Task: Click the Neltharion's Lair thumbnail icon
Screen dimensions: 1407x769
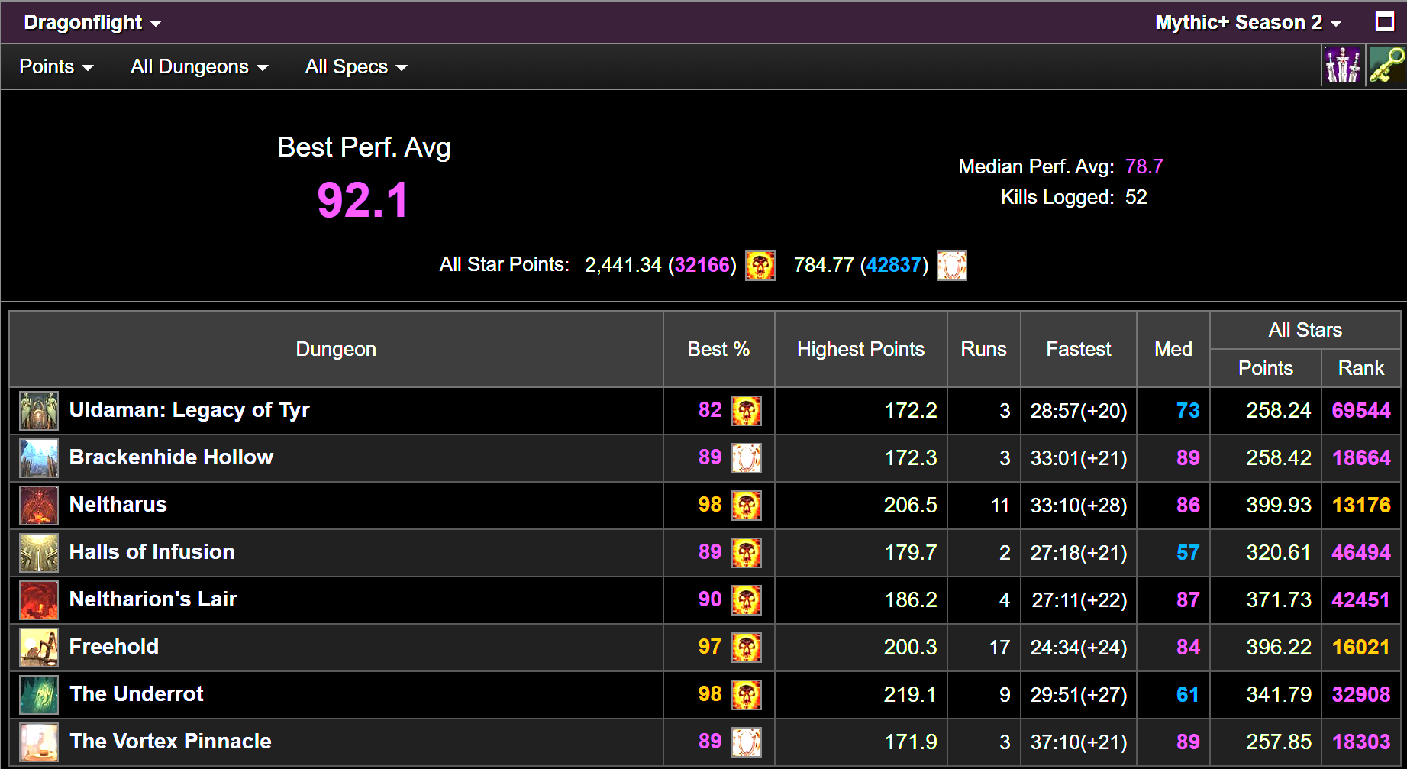Action: 39,600
